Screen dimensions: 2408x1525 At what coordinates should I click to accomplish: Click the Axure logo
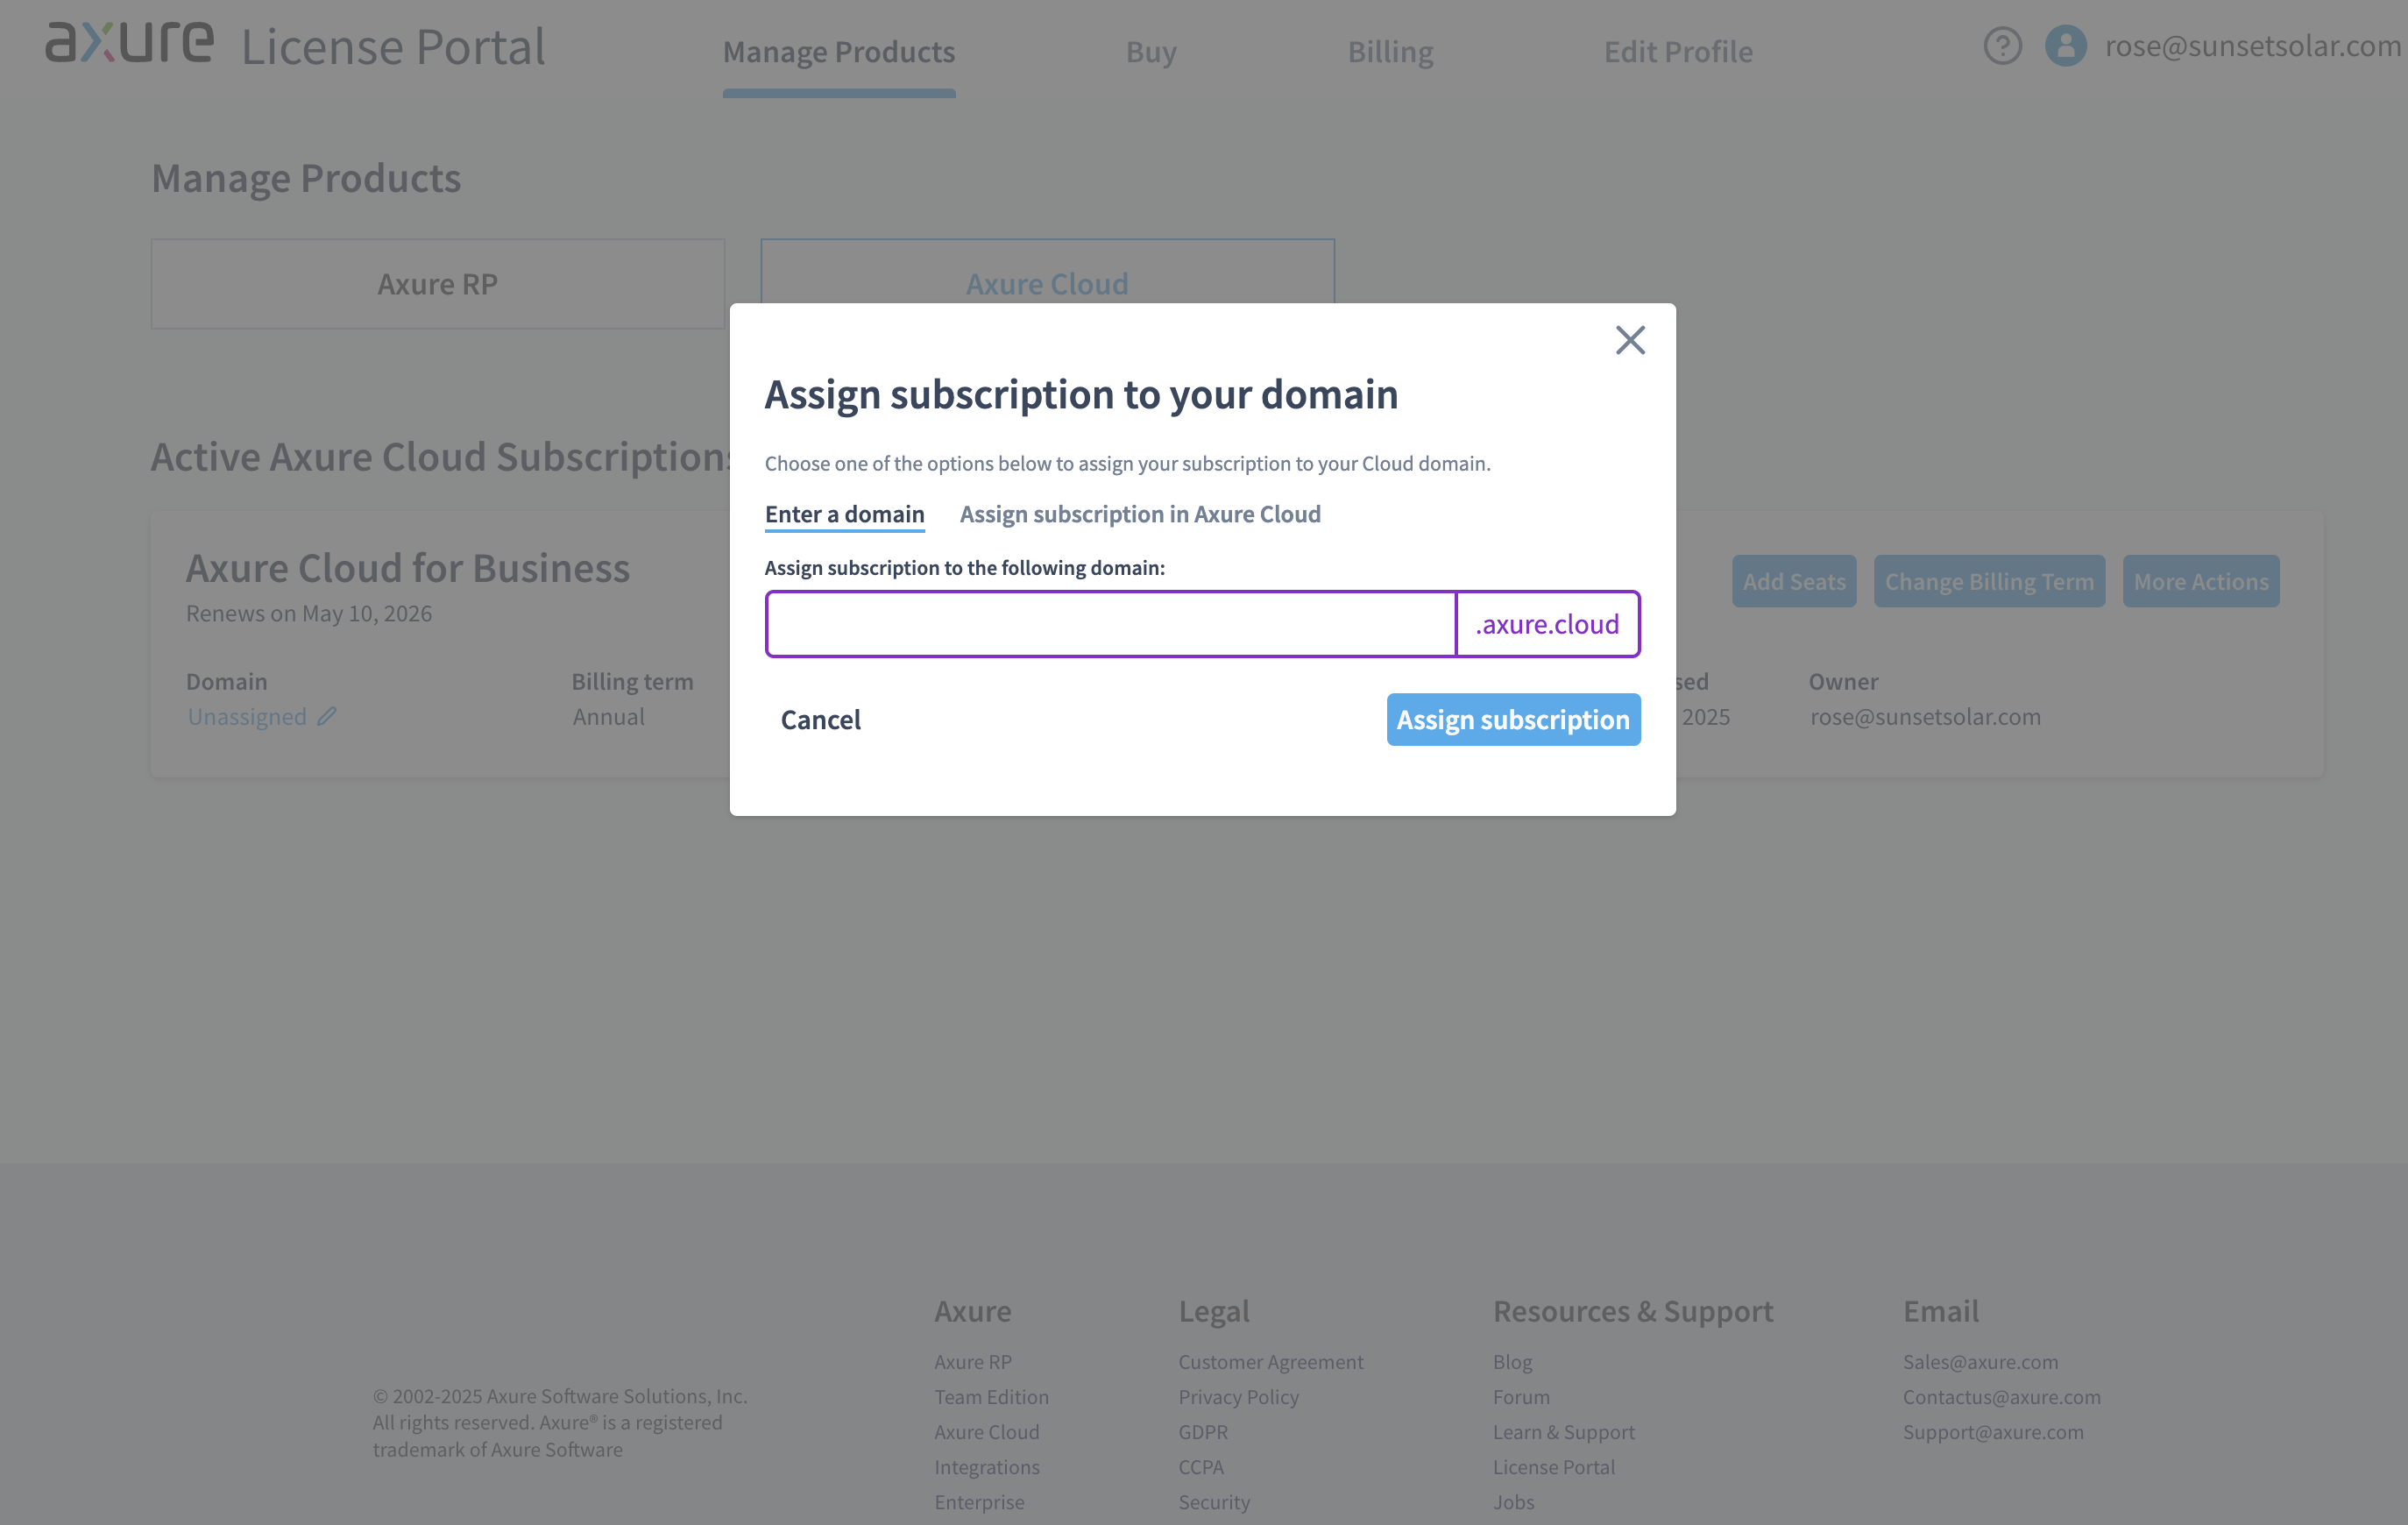click(130, 44)
